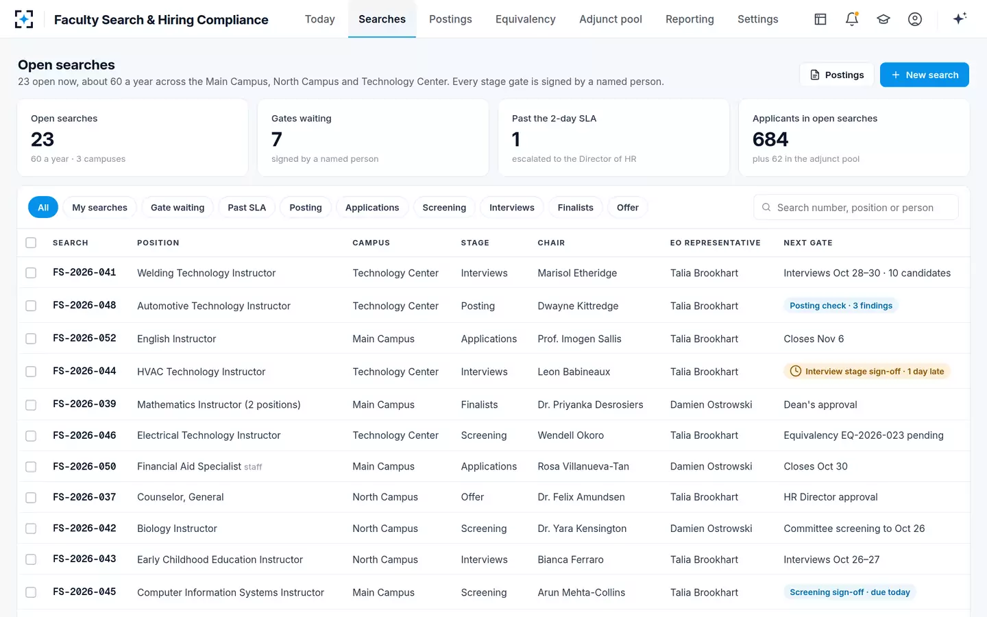Open the Settings tab
The image size is (987, 617).
tap(758, 19)
